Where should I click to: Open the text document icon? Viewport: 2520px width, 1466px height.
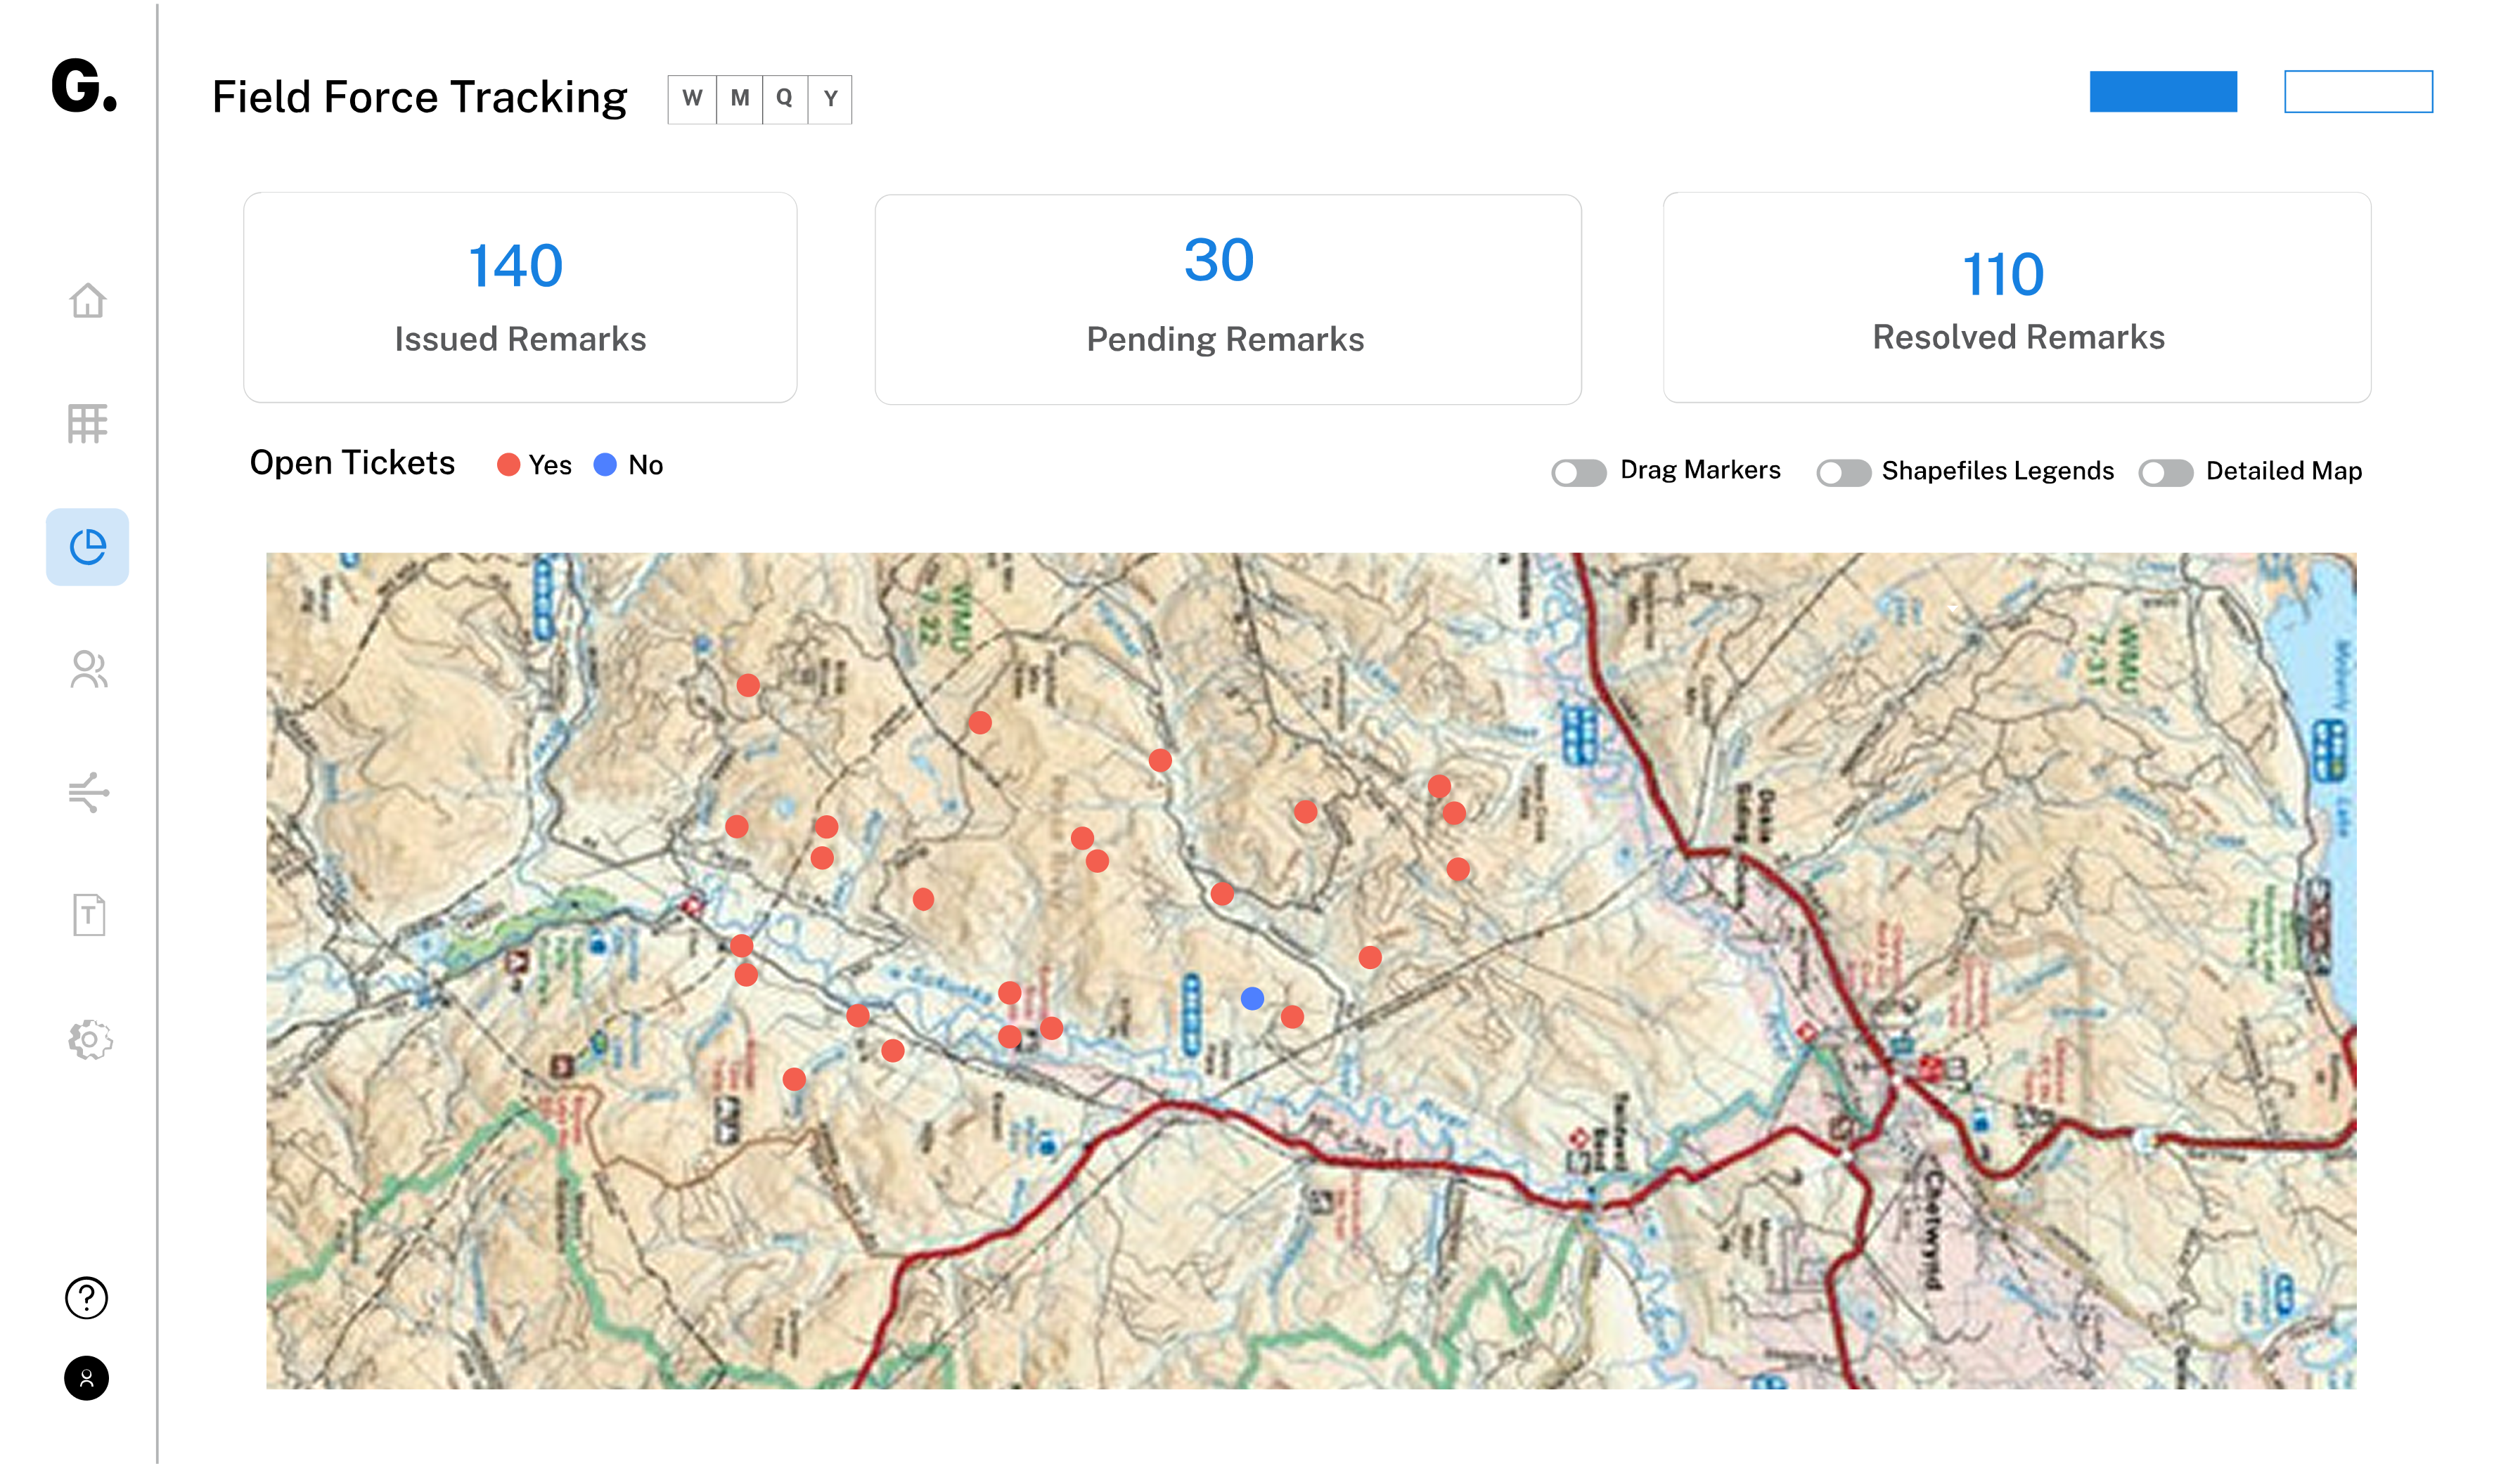(x=89, y=914)
